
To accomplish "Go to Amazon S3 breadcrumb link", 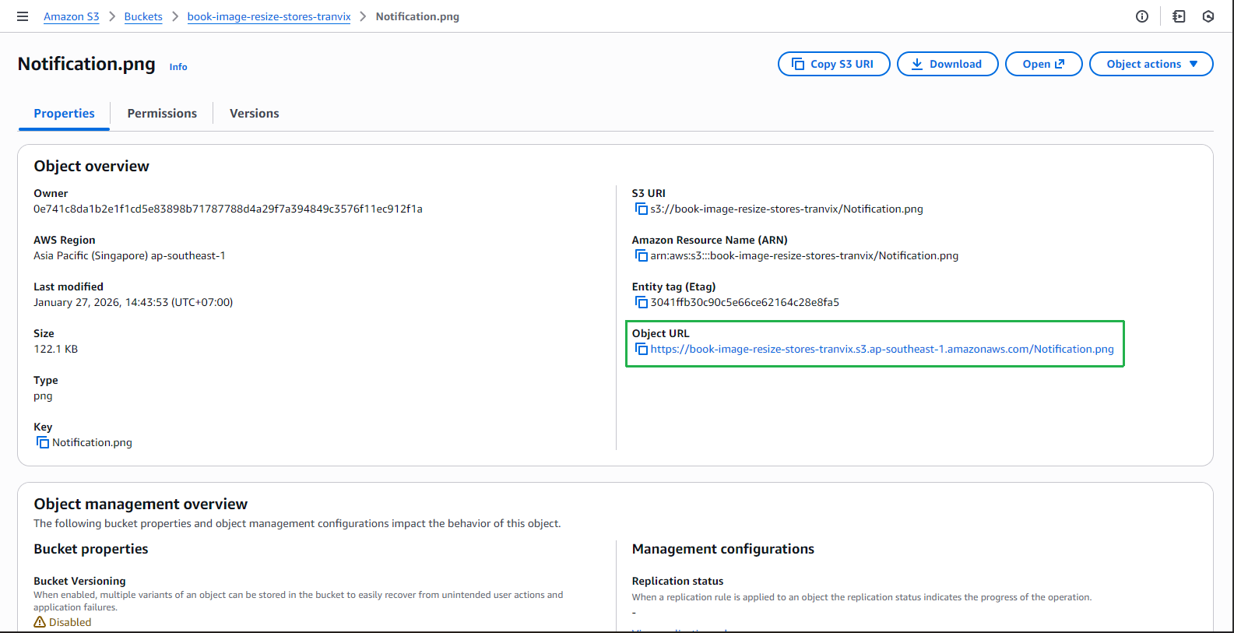I will [x=72, y=16].
